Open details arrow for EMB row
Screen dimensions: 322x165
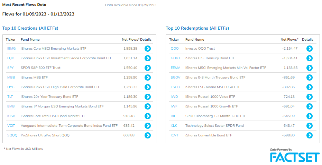[148, 106]
